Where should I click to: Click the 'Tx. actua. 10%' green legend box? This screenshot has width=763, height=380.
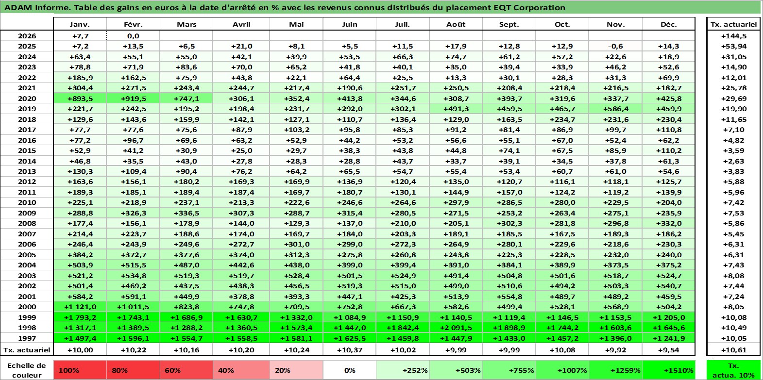[x=733, y=370]
